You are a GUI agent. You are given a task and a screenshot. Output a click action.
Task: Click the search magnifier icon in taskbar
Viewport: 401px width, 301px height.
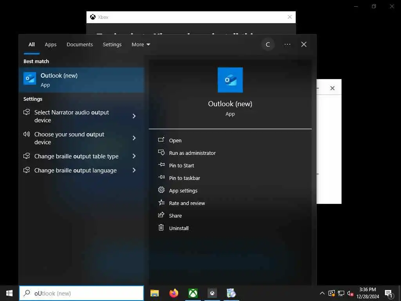pos(27,293)
